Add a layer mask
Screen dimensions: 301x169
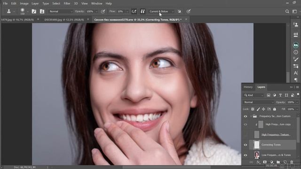tap(265, 162)
